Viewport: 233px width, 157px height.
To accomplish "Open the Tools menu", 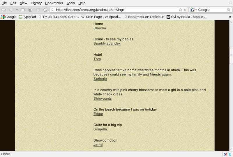I will tap(70, 3).
